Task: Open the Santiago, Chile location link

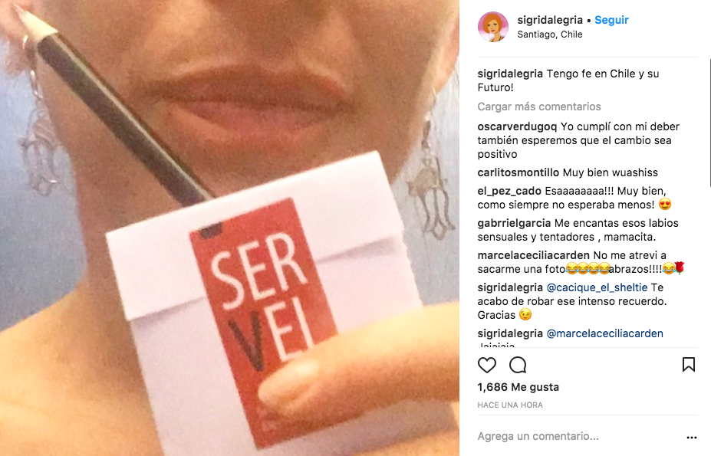Action: (x=550, y=34)
